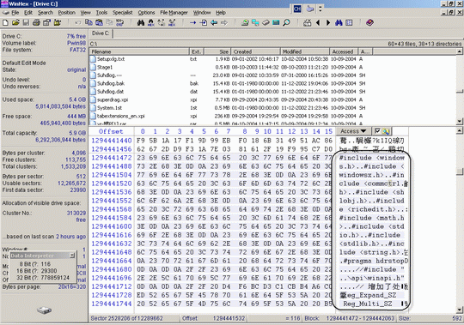Open the File Manager menu

(x=174, y=12)
